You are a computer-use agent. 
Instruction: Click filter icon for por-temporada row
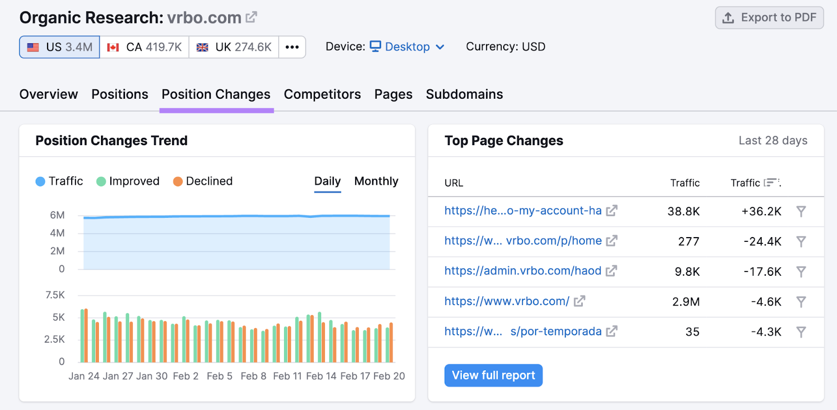(801, 332)
